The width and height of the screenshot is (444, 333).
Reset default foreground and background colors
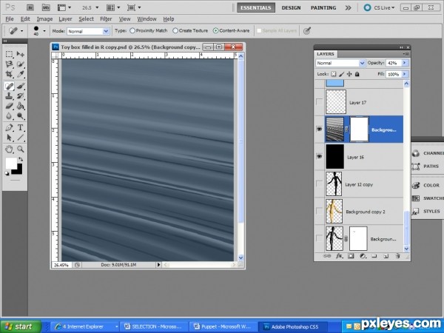pyautogui.click(x=7, y=173)
